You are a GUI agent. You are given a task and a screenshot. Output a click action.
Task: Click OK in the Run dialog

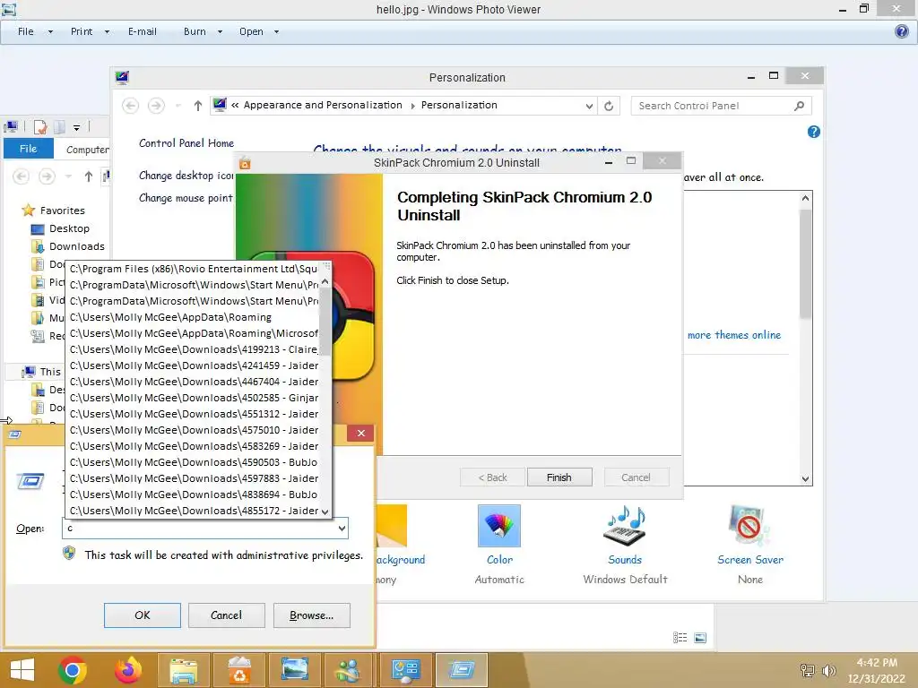pyautogui.click(x=143, y=615)
